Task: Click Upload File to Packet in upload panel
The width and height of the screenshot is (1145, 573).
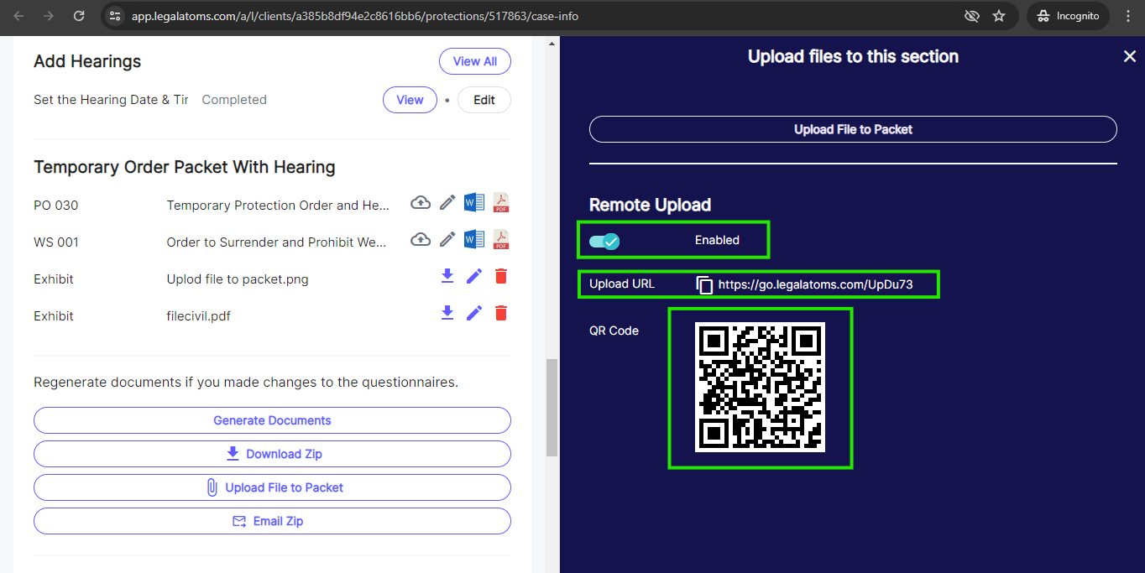Action: [853, 129]
